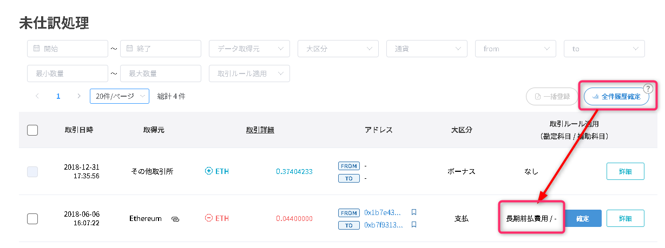The image size is (665, 248).
Task: Go to the previous page arrow
Action: [x=37, y=96]
